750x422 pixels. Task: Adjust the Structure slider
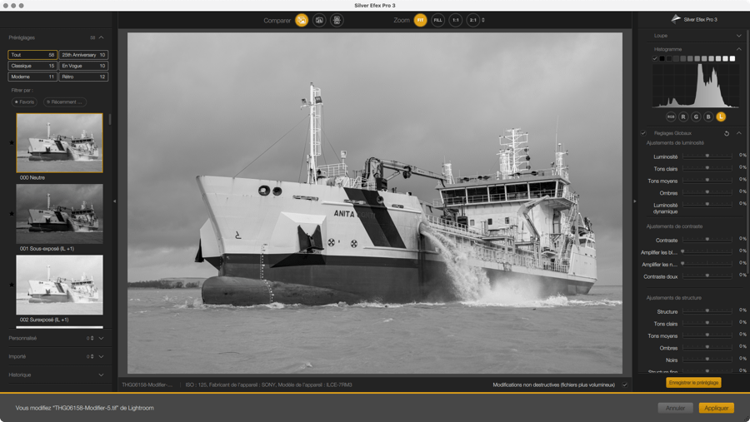[x=707, y=310]
